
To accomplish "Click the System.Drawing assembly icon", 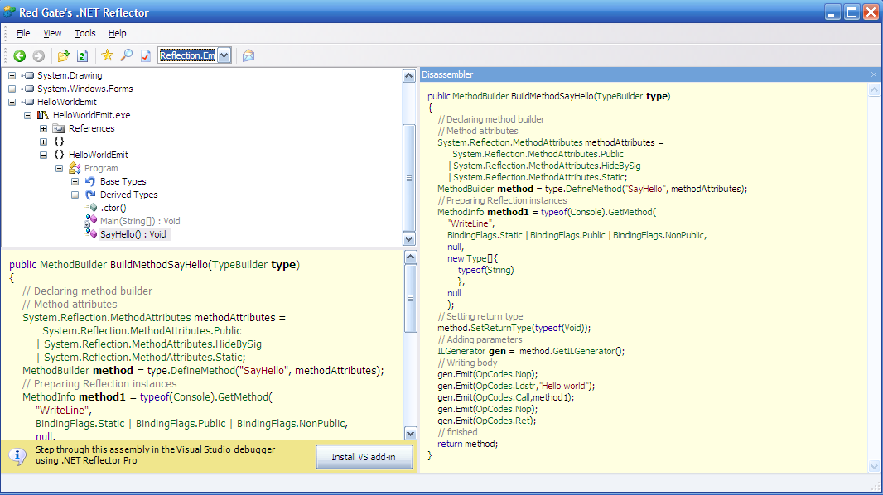I will 27,75.
